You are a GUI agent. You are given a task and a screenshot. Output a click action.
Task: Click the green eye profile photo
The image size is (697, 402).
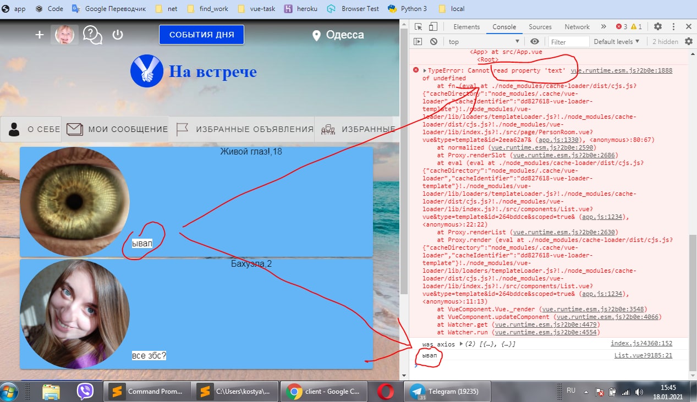click(x=75, y=202)
